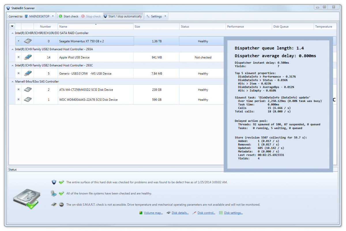Open the Settings dropdown menu
The height and width of the screenshot is (231, 346).
[x=165, y=16]
